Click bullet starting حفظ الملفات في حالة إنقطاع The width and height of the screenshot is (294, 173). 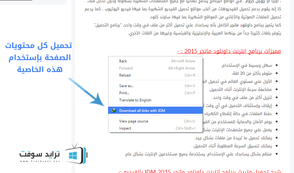(238, 113)
